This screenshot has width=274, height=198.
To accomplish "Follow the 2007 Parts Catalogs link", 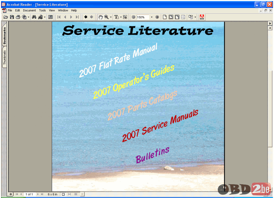I will coord(142,105).
